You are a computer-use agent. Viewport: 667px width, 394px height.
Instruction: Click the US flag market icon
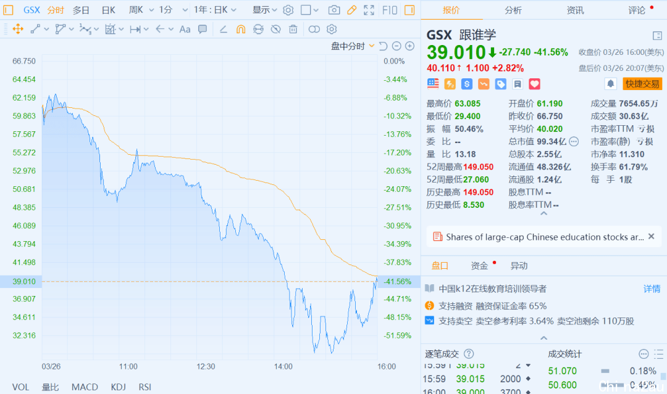433,84
